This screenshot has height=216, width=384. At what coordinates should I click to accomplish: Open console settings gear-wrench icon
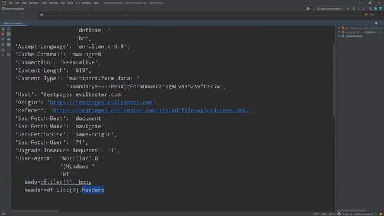(x=3, y=50)
